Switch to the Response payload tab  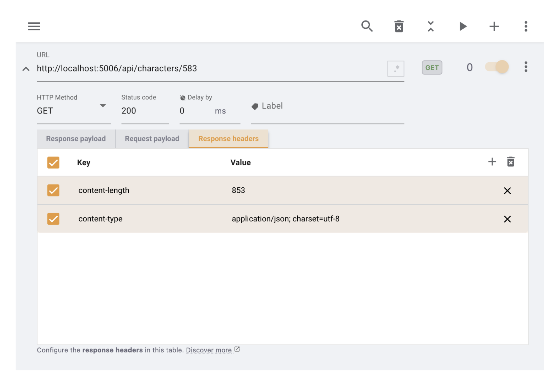76,139
